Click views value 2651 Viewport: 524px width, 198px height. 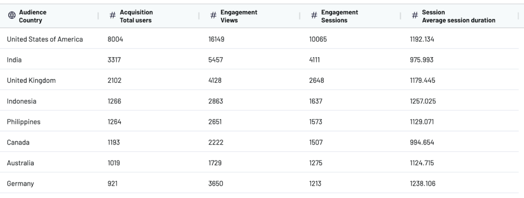(x=215, y=122)
